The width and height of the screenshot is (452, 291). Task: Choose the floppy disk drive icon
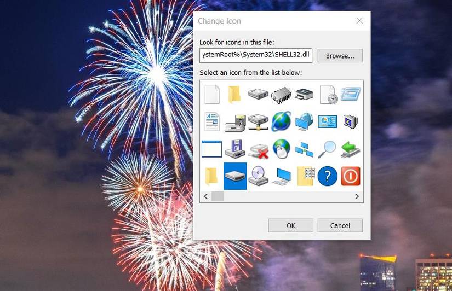coord(235,149)
